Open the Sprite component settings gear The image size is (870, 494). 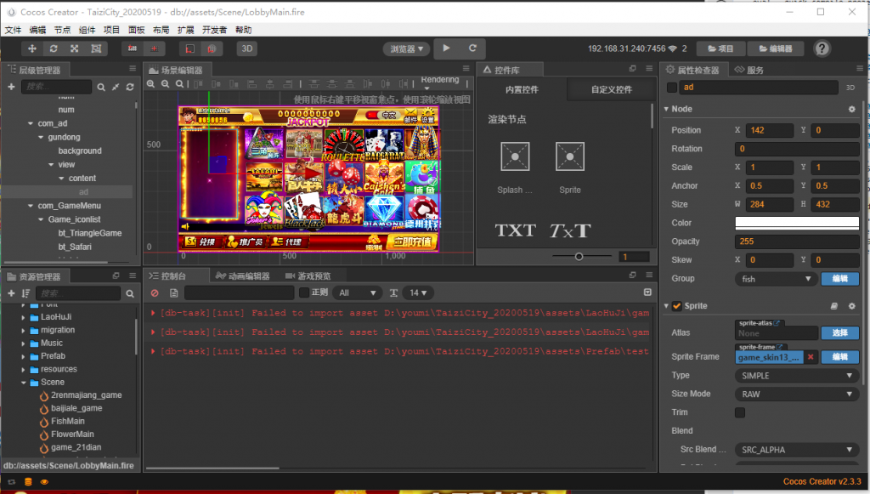(851, 306)
